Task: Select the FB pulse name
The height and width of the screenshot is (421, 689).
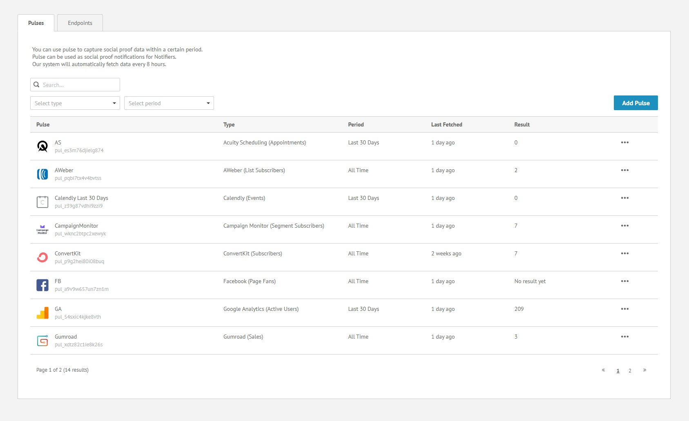Action: [x=58, y=281]
